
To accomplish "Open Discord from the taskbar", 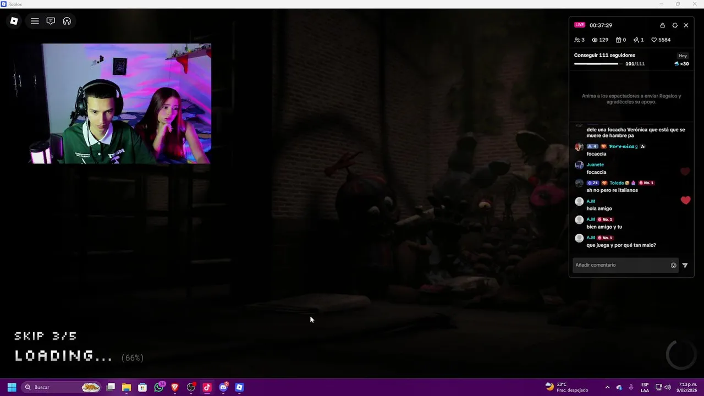I will click(x=223, y=387).
